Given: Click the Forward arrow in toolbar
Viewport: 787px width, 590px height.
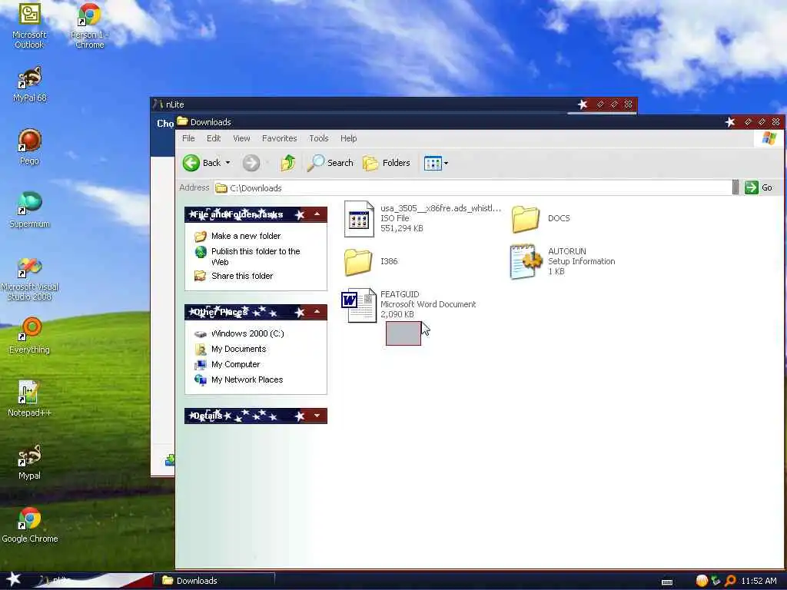Looking at the screenshot, I should point(251,163).
